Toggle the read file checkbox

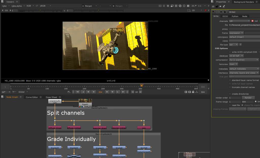click(x=230, y=105)
